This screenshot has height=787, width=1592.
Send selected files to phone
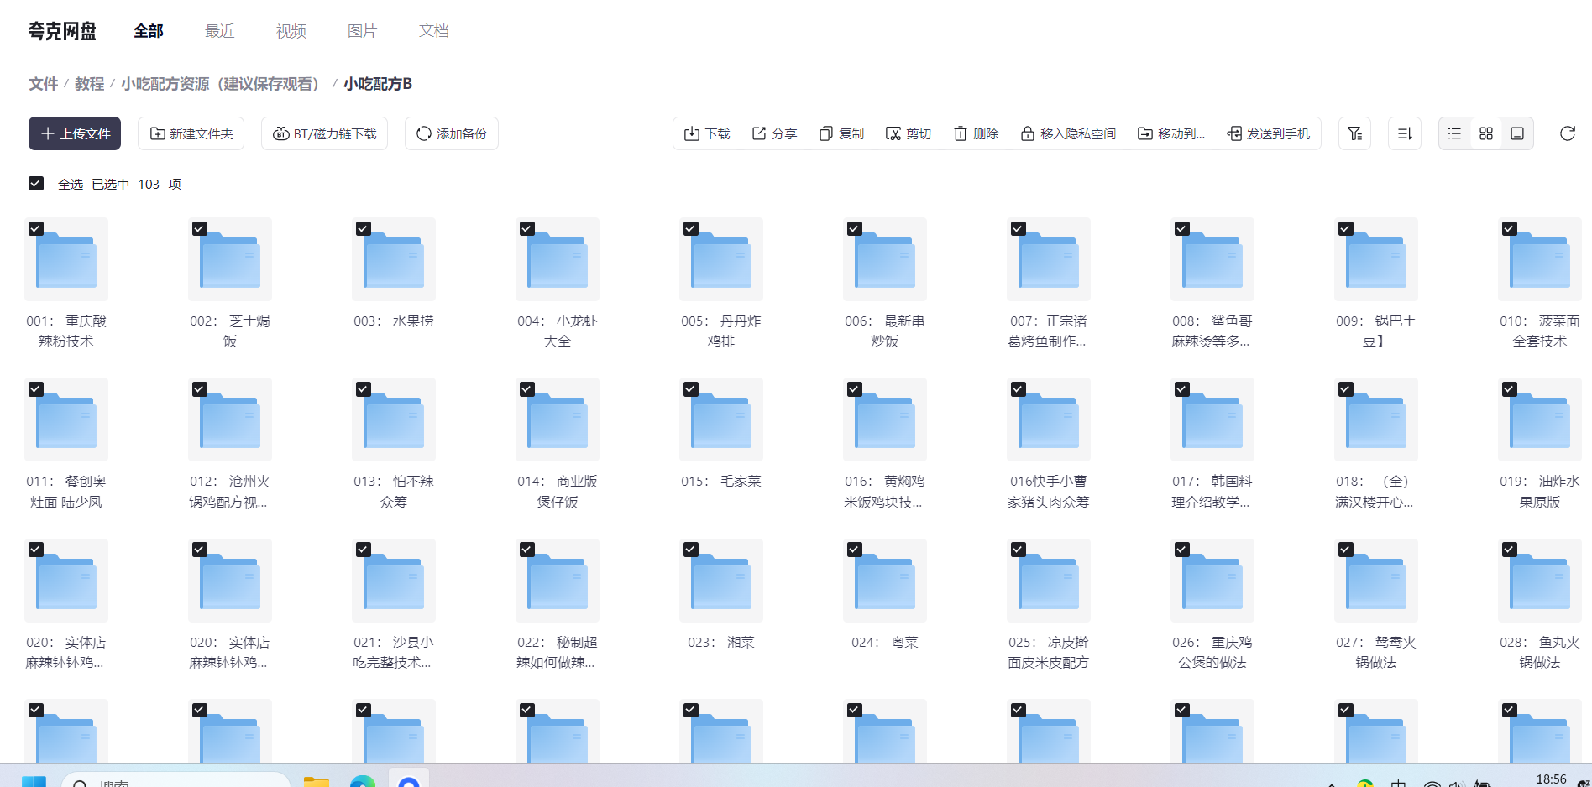click(x=1268, y=133)
